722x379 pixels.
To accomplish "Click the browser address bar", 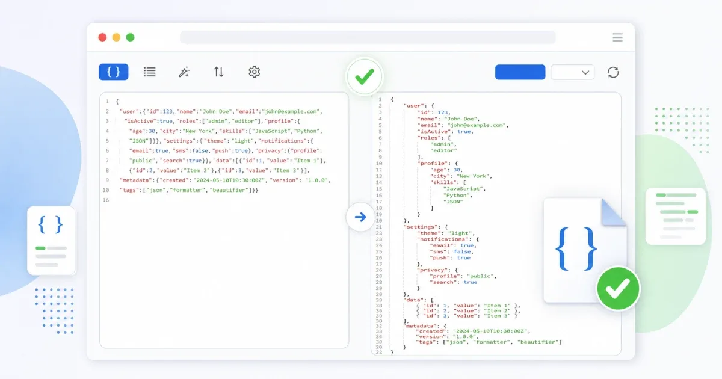I will (368, 37).
